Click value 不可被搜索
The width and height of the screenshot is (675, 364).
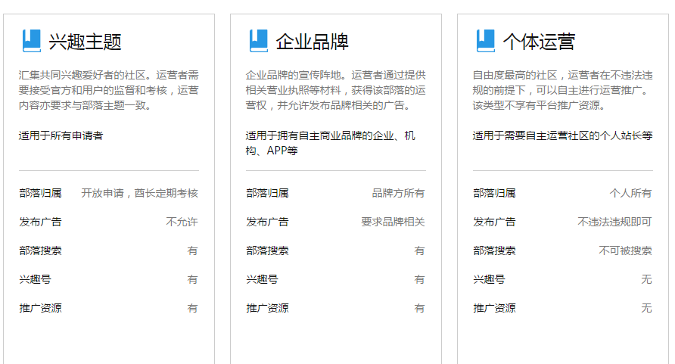(x=626, y=250)
